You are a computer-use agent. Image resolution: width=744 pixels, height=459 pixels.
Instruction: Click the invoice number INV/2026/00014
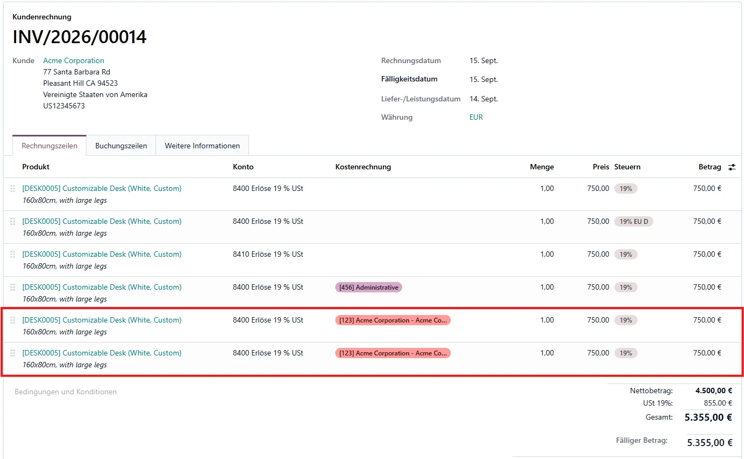click(x=79, y=37)
